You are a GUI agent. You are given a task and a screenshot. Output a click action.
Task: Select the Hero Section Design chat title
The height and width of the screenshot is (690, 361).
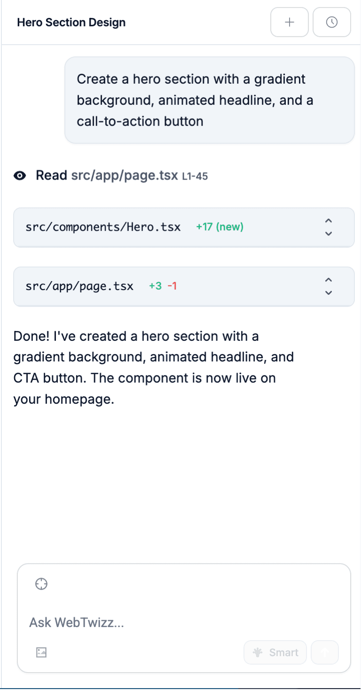71,22
